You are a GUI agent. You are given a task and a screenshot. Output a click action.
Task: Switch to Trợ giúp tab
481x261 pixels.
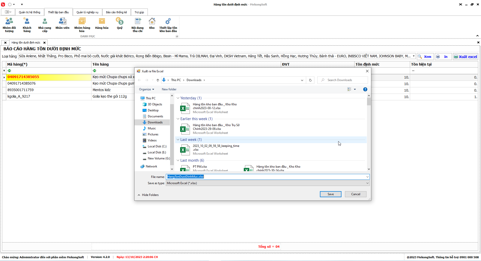coord(139,12)
